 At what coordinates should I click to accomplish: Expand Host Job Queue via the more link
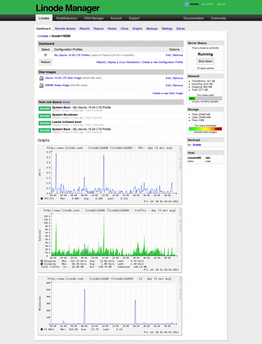tap(66, 102)
